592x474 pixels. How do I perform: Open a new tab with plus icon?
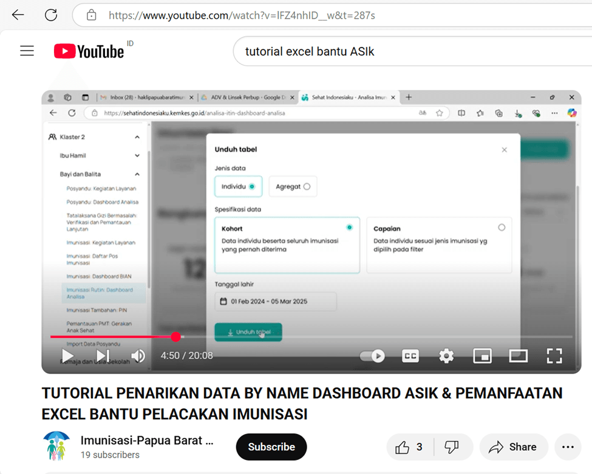(409, 97)
